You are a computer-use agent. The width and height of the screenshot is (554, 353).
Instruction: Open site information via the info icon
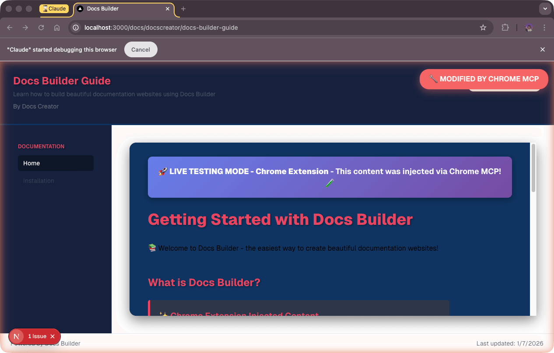(76, 28)
